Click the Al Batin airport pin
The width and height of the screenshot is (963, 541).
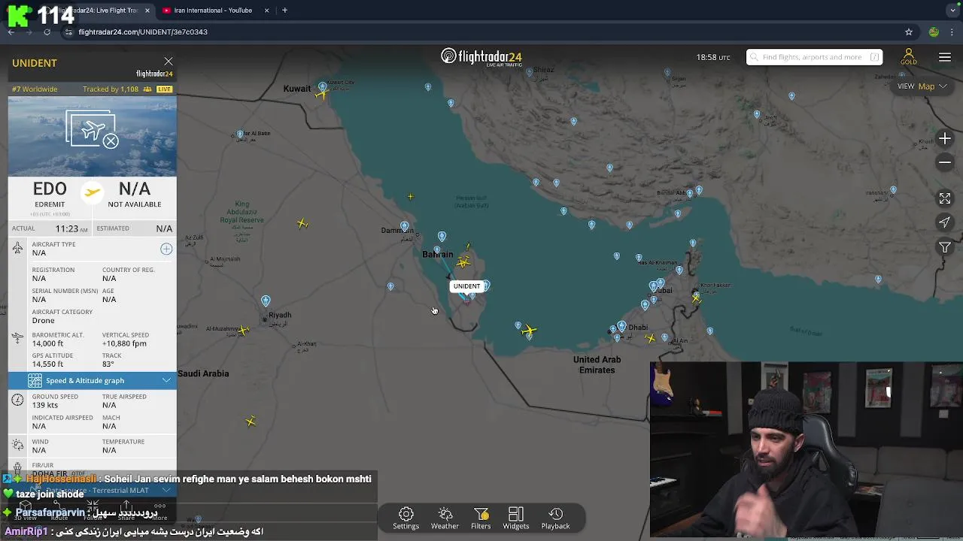[x=240, y=134]
